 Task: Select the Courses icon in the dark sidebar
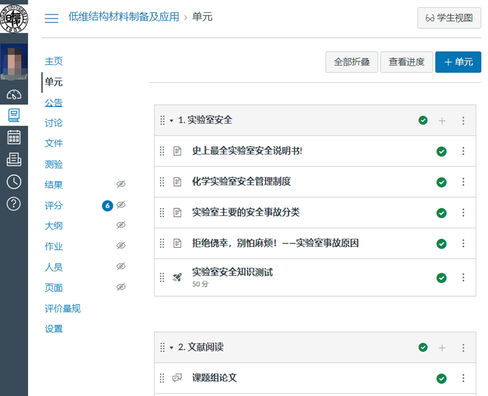coord(12,114)
